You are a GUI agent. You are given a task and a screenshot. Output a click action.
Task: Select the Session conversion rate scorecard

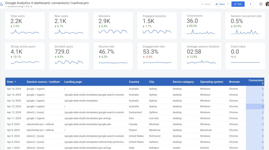(x=245, y=25)
